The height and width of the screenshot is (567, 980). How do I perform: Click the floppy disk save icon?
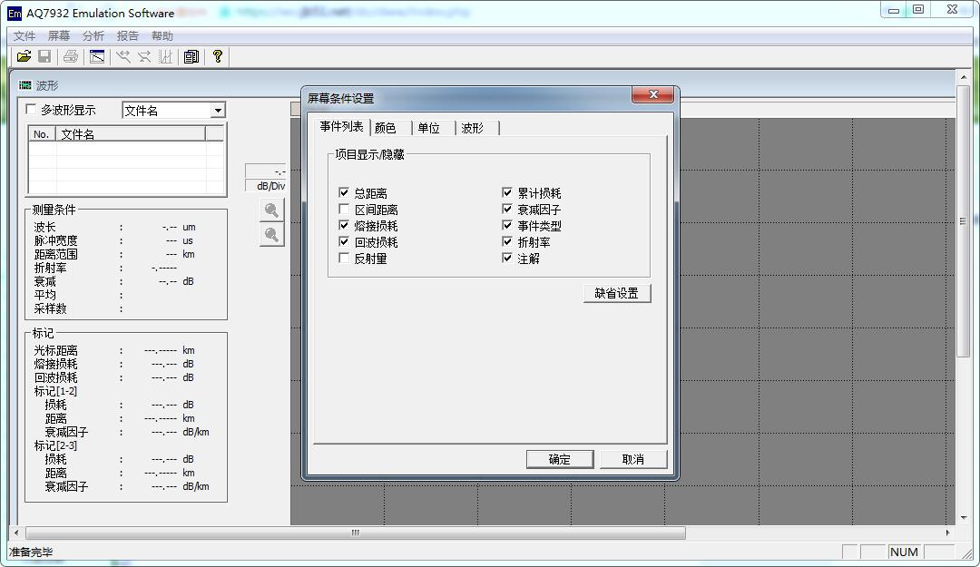click(44, 57)
